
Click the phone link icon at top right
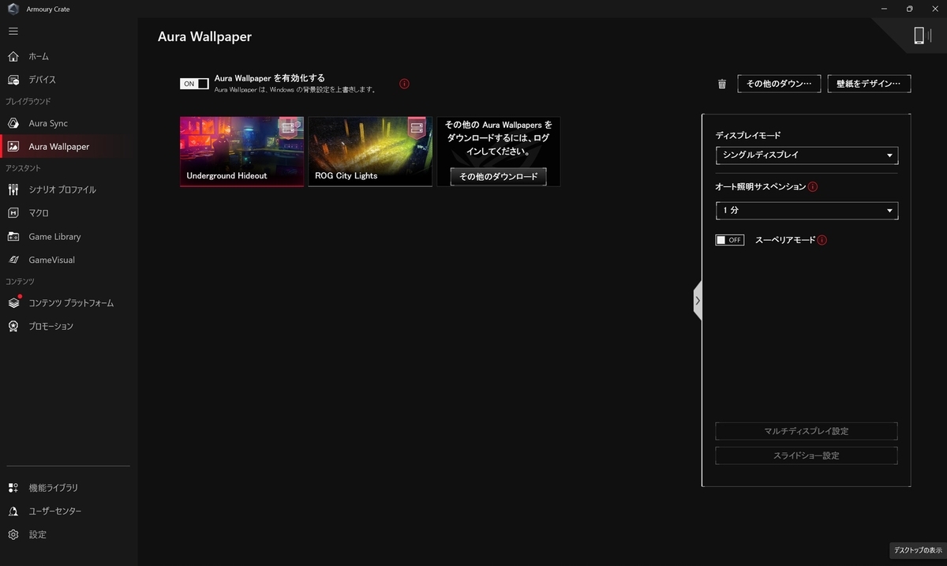[922, 36]
